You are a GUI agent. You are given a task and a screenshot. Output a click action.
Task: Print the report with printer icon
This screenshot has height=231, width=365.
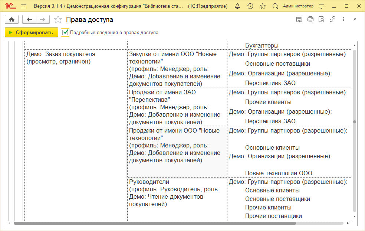[310, 19]
